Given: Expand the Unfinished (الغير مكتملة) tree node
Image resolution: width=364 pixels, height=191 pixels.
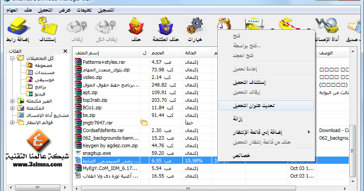Looking at the screenshot, I should pos(13,101).
